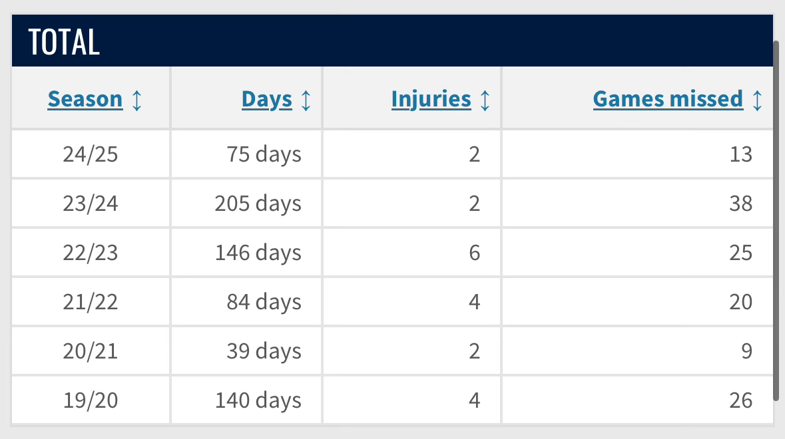The width and height of the screenshot is (785, 439).
Task: Click the sort arrows beside Season
Action: pos(136,100)
